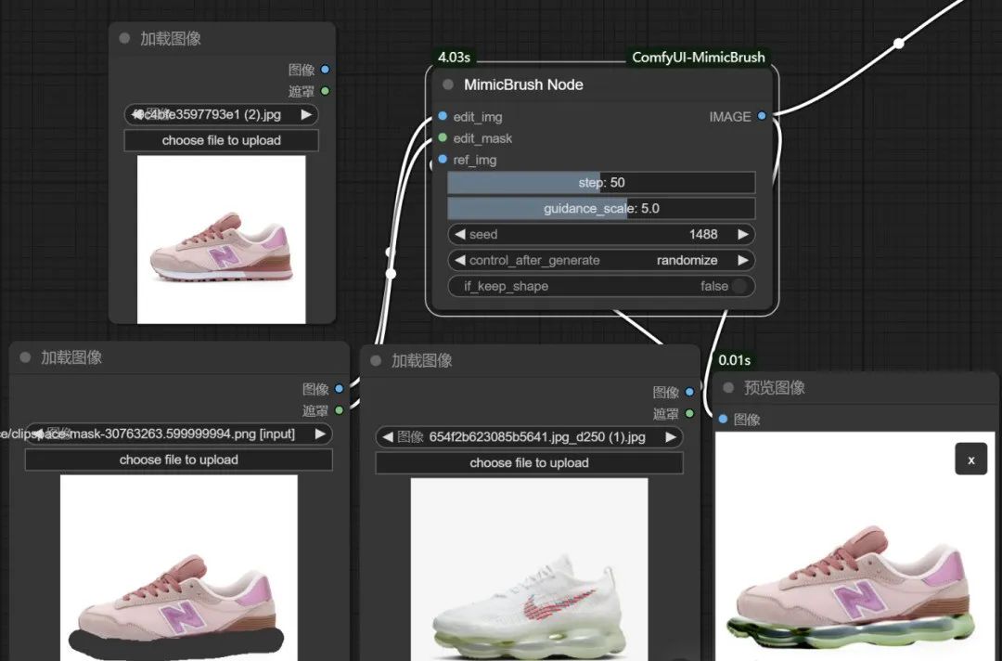Click the pink New Balance shoe thumbnail in top node
Viewport: 1002px width, 661px height.
click(221, 240)
